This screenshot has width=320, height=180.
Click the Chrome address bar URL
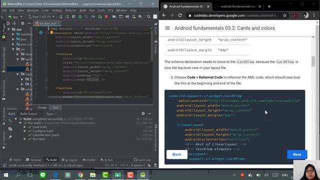(x=235, y=15)
